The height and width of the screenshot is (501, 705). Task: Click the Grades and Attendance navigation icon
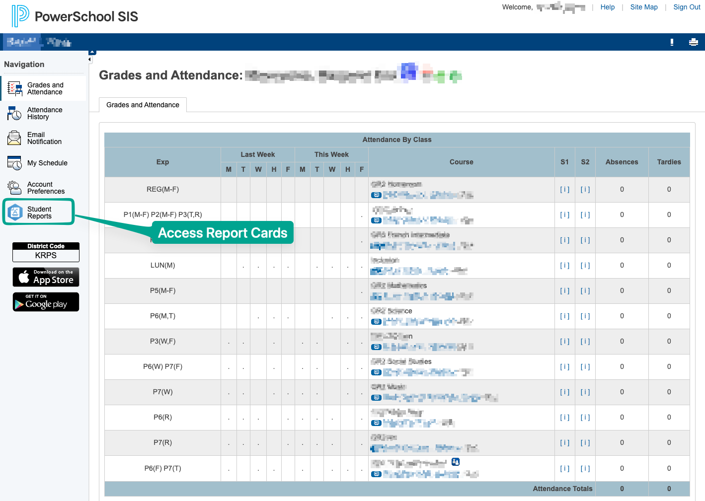[15, 89]
